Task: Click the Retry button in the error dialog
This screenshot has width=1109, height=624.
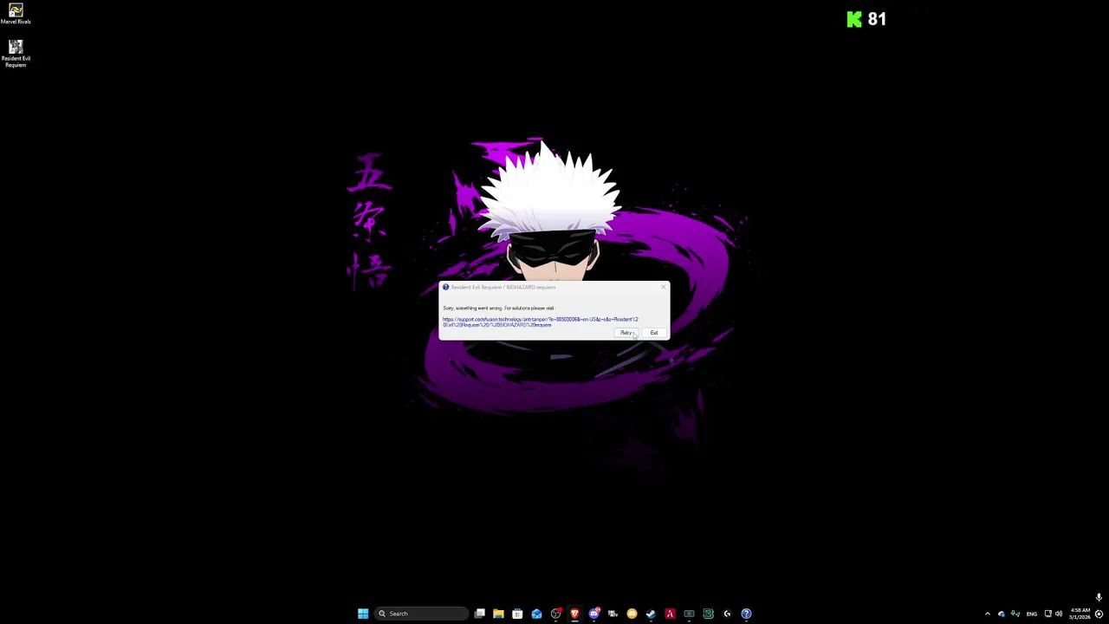Action: (x=626, y=333)
